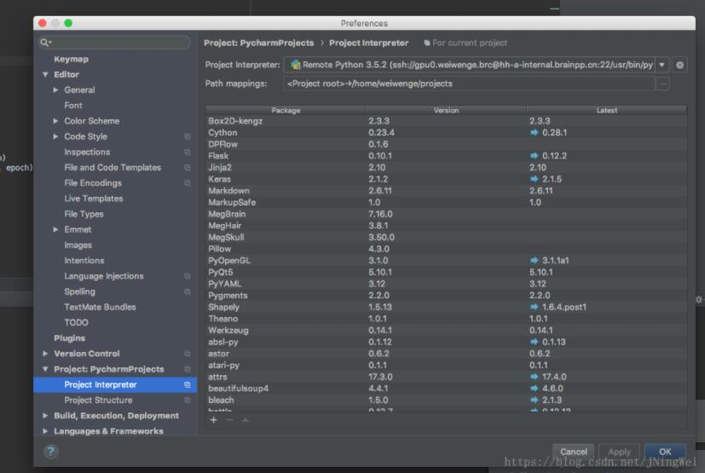Focus the preferences search field
The width and height of the screenshot is (705, 473).
[114, 43]
